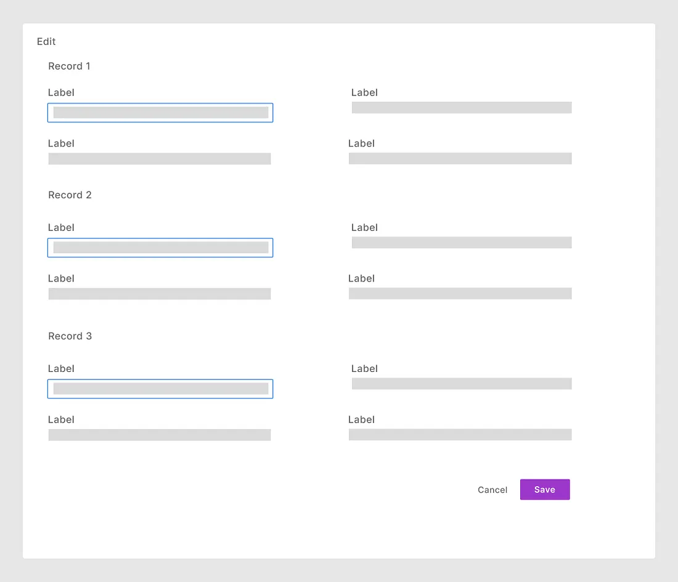Focus the blue-outlined first input under Record 2
The height and width of the screenshot is (582, 678).
coord(160,248)
